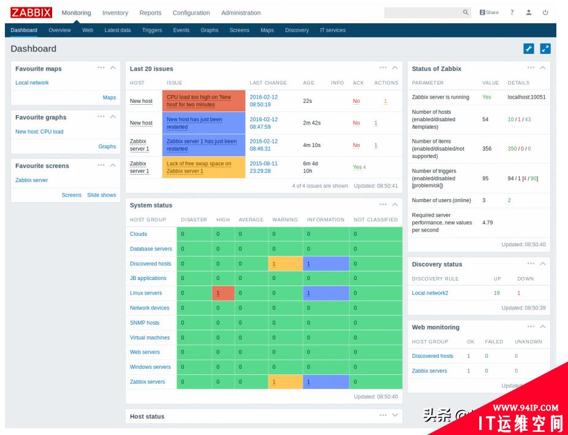Open Status of Zabbix widget options menu
The image size is (568, 435).
(x=531, y=68)
